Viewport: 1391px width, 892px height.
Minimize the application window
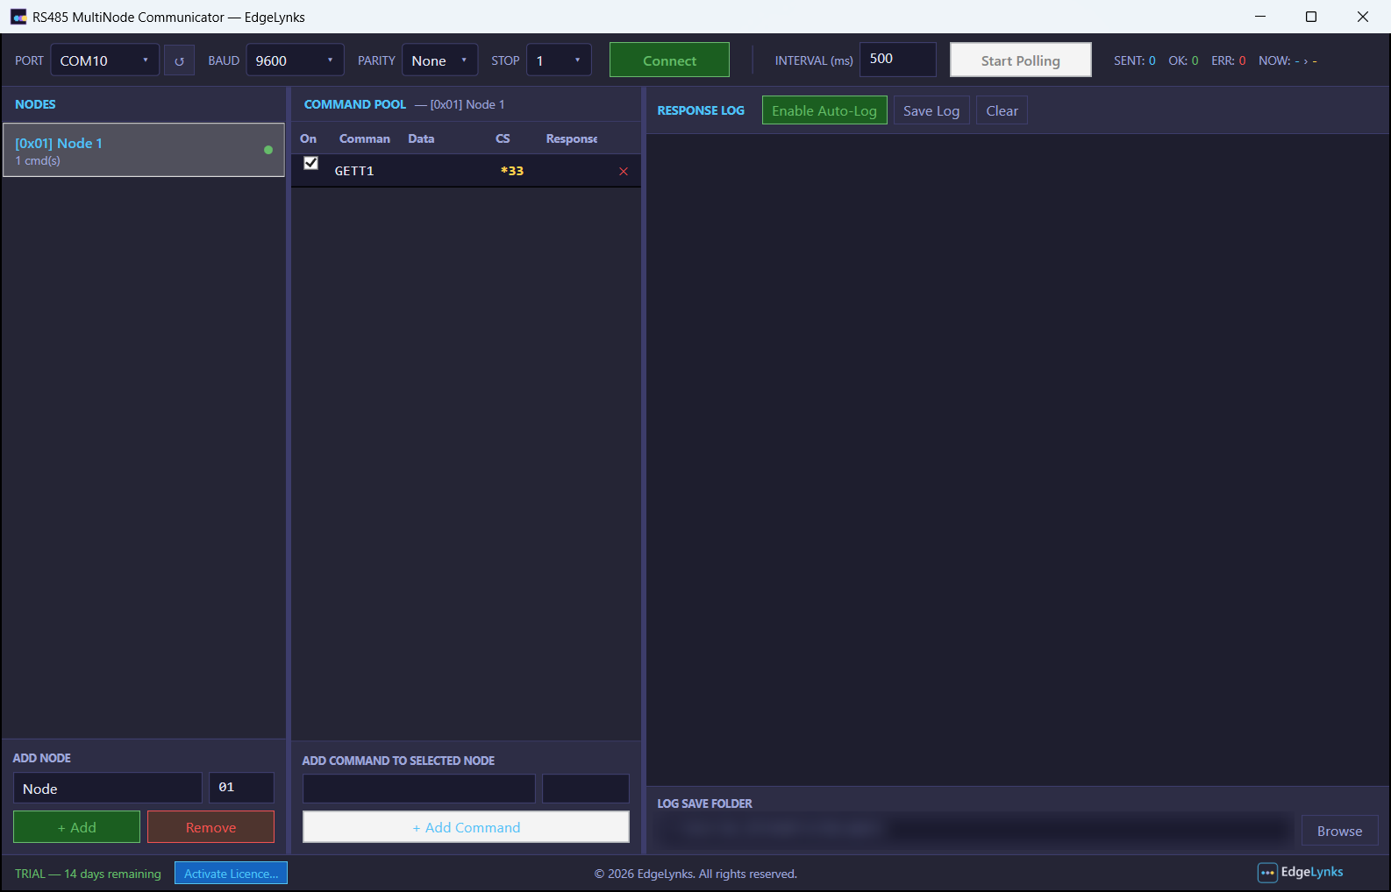[1260, 17]
